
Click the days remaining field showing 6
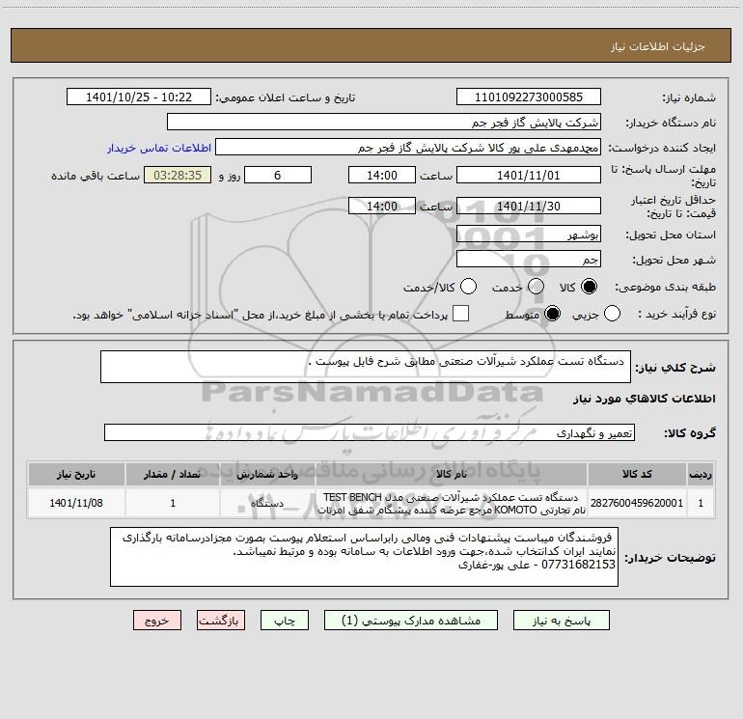pos(278,175)
